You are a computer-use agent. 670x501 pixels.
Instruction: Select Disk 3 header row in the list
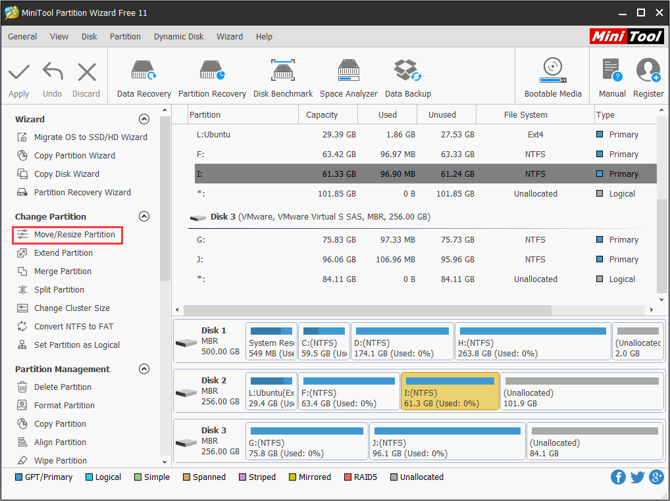tap(422, 217)
